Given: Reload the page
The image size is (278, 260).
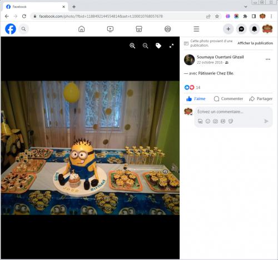Looking at the screenshot, I should [24, 16].
